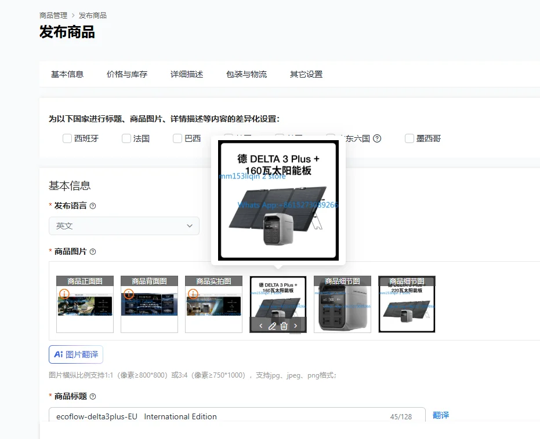Click help icon next to 东六国
This screenshot has width=540, height=439.
click(377, 138)
